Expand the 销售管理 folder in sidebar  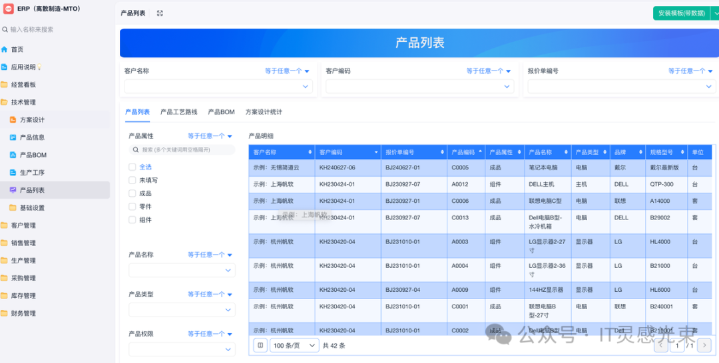pyautogui.click(x=23, y=243)
